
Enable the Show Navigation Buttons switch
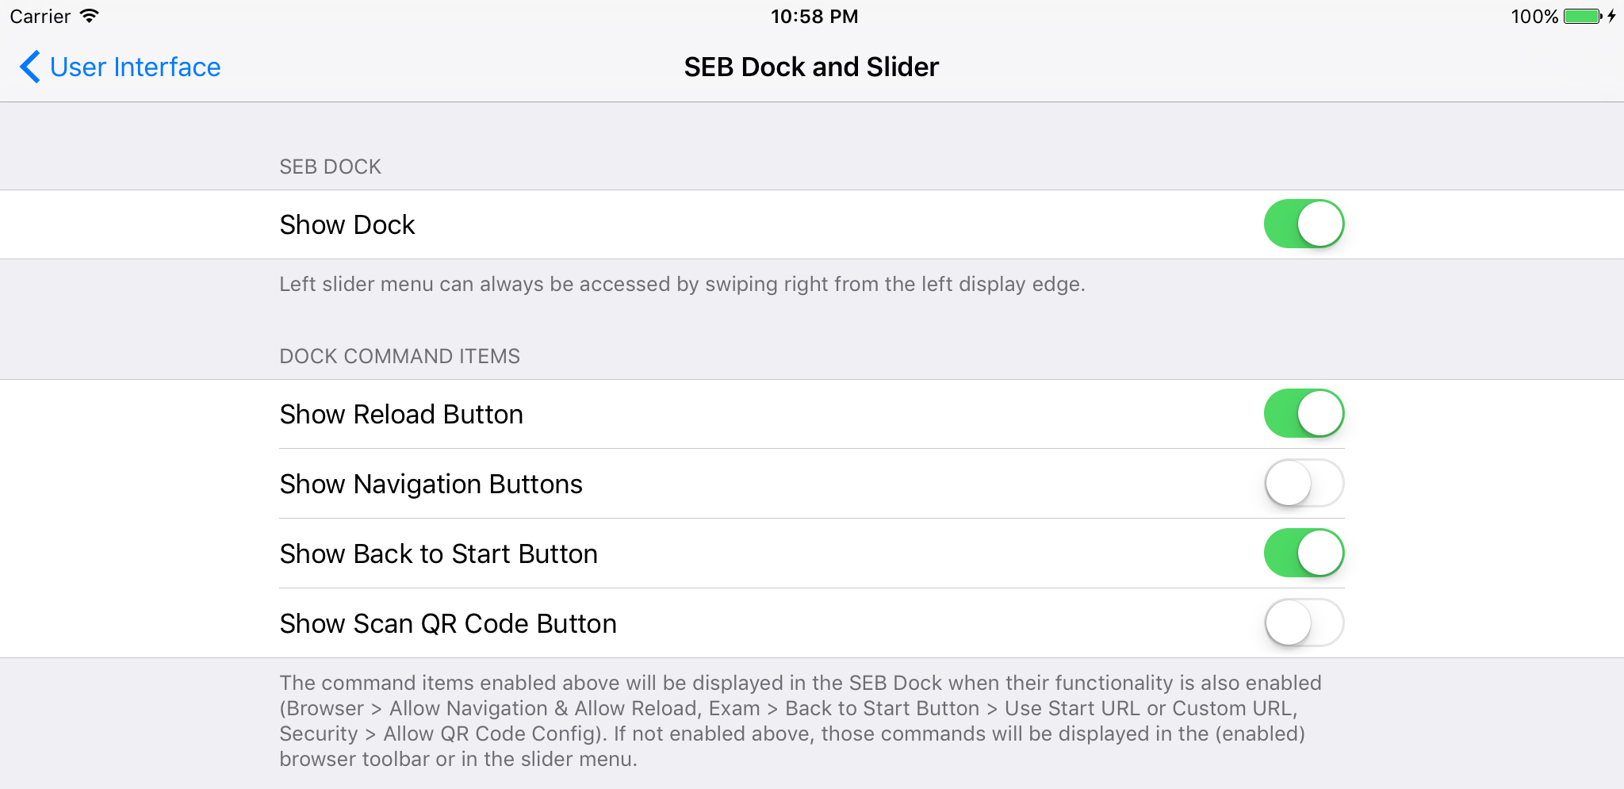(x=1304, y=483)
